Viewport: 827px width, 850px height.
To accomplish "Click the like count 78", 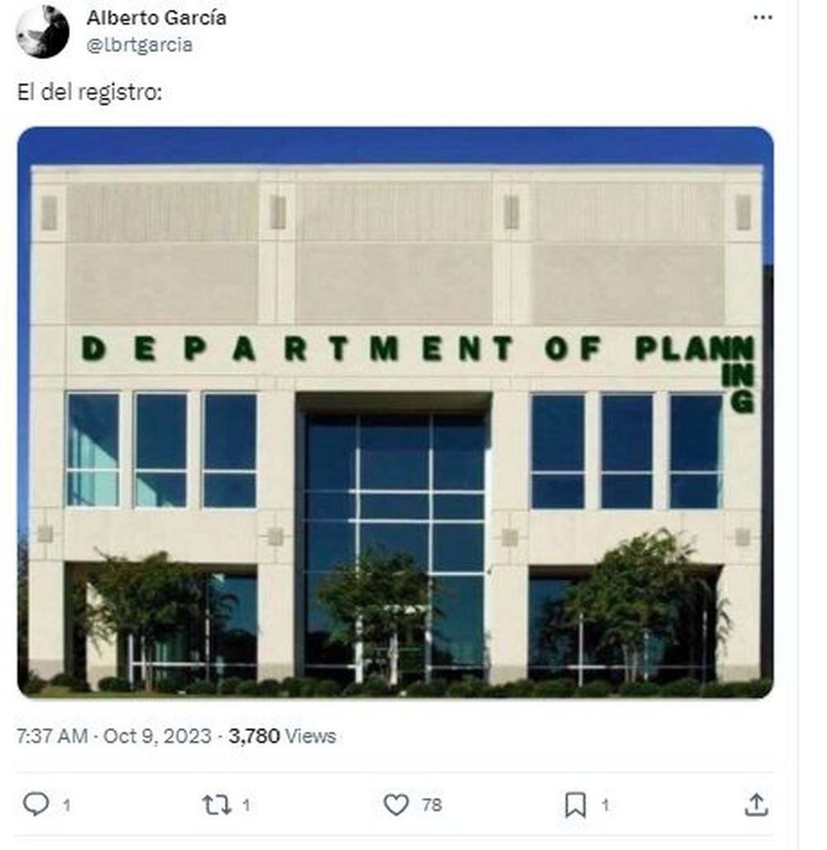I will tap(432, 804).
